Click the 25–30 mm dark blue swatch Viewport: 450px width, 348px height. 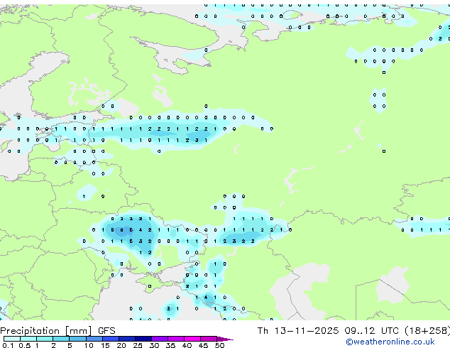click(x=143, y=339)
